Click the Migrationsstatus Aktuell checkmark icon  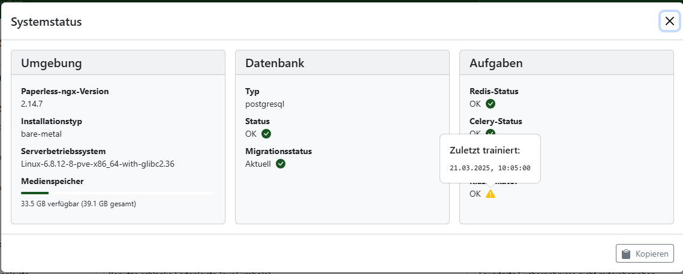coord(281,164)
